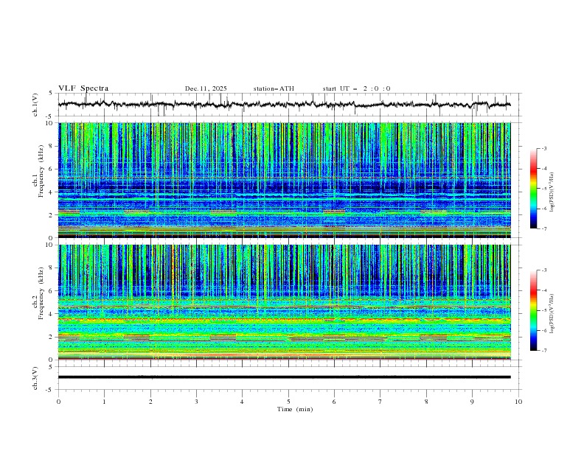Click the "0" tick on the time axis
This screenshot has width=584, height=451.
tap(58, 402)
